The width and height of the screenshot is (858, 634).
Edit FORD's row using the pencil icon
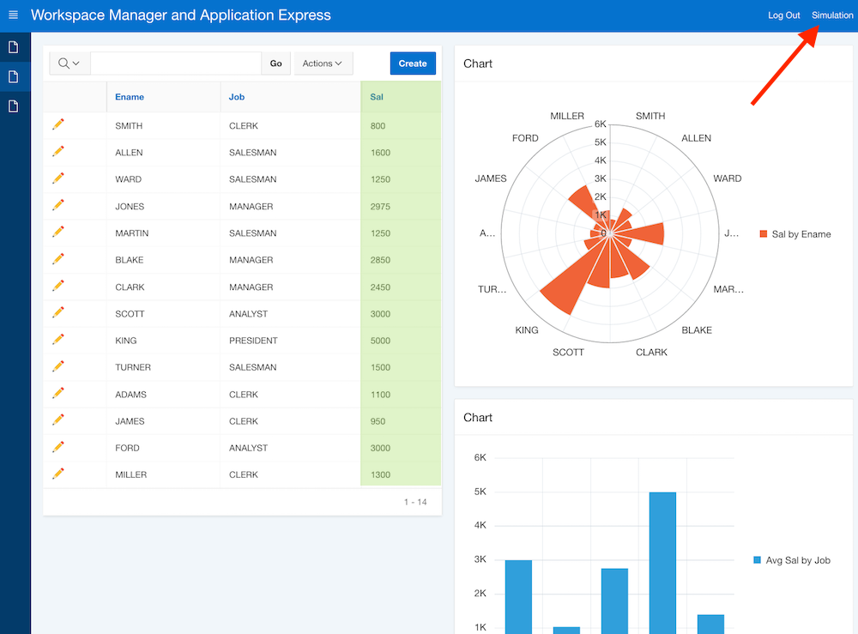[x=57, y=447]
